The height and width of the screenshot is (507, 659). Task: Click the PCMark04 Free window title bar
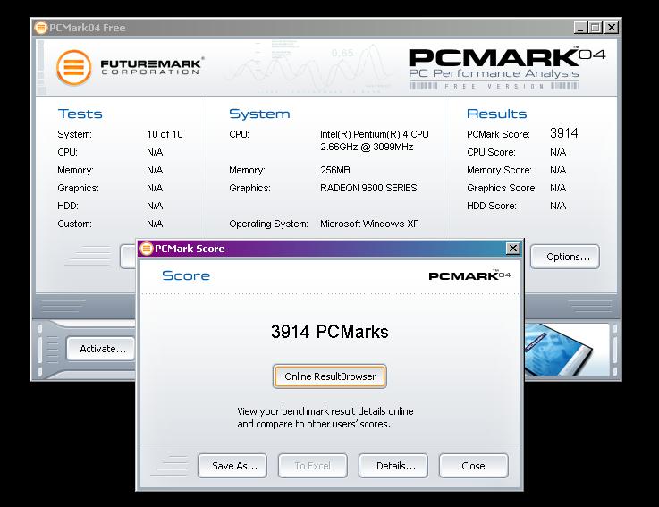tap(326, 28)
